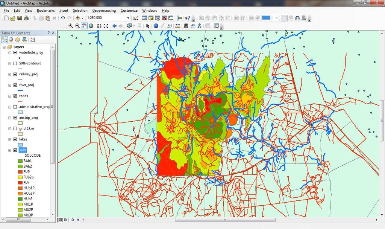
Task: Collapse the waterhole_proj legend
Action: coord(10,53)
